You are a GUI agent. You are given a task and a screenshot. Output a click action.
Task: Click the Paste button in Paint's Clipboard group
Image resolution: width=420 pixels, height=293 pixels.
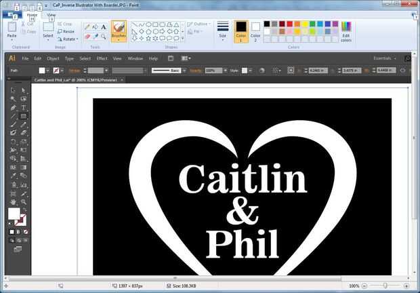click(x=12, y=28)
